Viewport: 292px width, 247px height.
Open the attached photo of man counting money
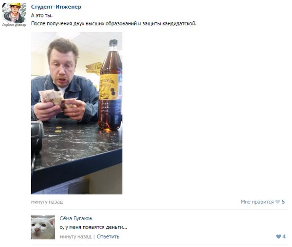pyautogui.click(x=76, y=113)
